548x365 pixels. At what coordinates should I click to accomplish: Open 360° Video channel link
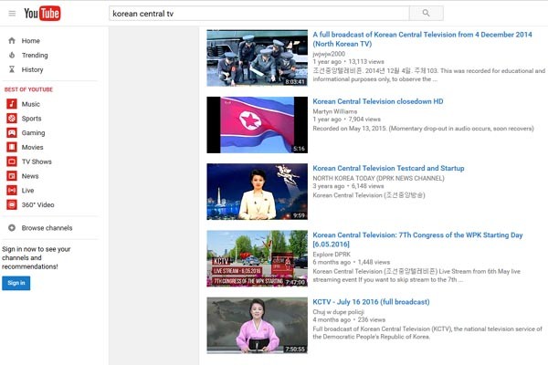tap(37, 204)
